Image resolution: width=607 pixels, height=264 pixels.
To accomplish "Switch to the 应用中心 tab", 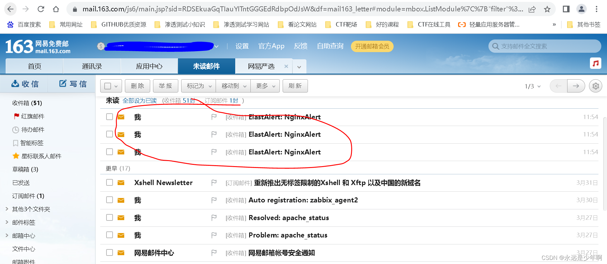I will coord(149,66).
